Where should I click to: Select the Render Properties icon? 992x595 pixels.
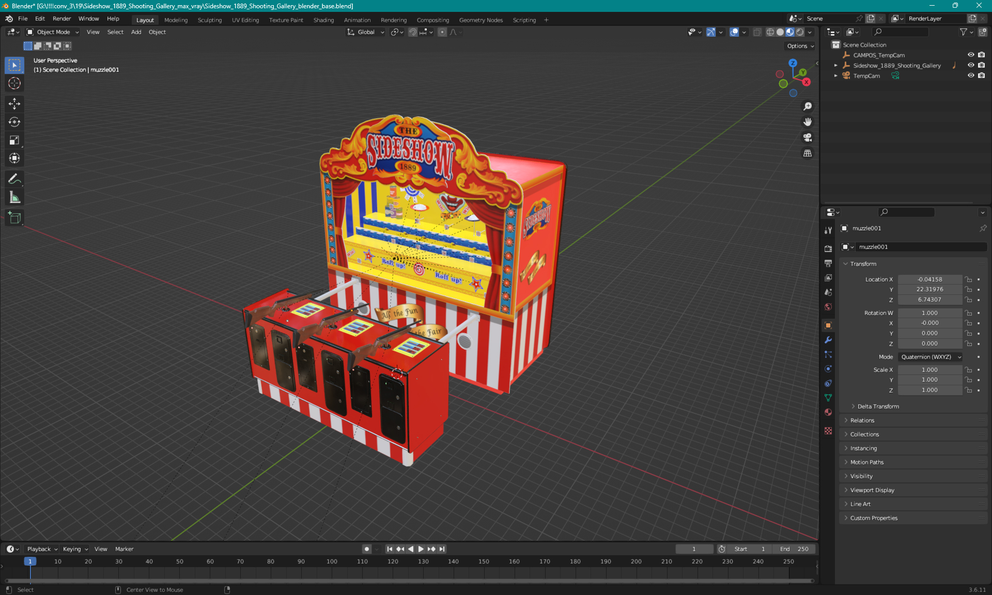(x=828, y=248)
